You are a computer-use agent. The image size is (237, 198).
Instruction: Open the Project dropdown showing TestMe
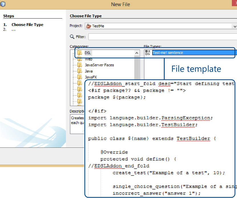[161, 26]
